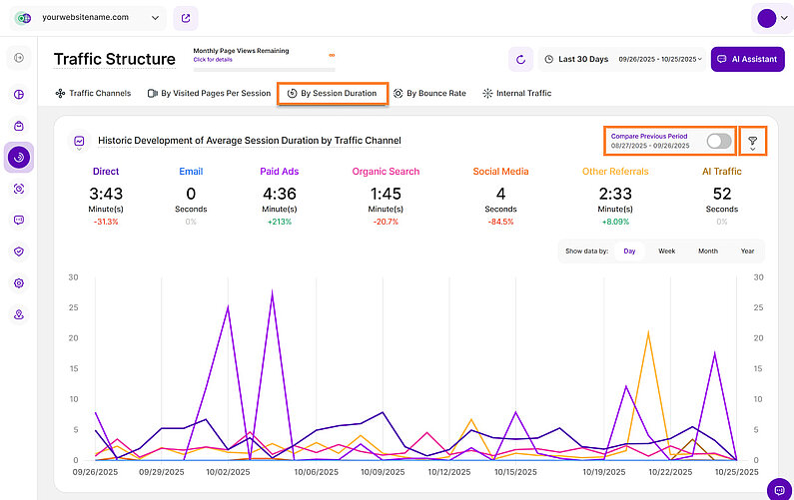Toggle Compare Previous Period switch
Image resolution: width=794 pixels, height=500 pixels.
coord(717,141)
